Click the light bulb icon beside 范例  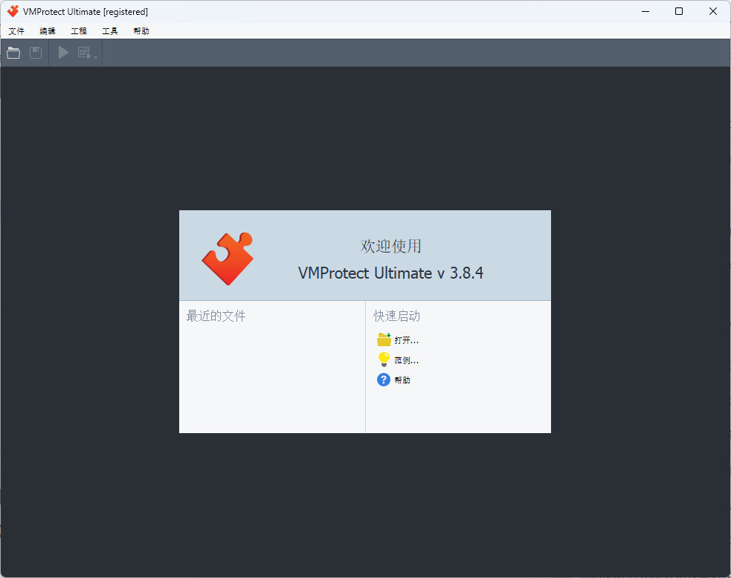384,360
